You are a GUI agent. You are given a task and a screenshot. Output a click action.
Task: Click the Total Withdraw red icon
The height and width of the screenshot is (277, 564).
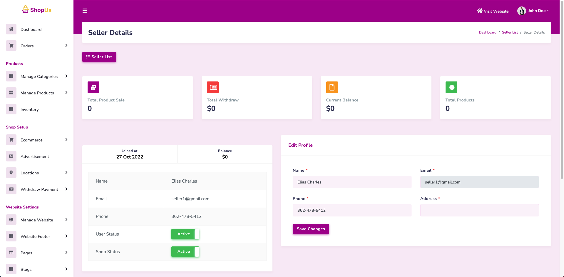(213, 87)
